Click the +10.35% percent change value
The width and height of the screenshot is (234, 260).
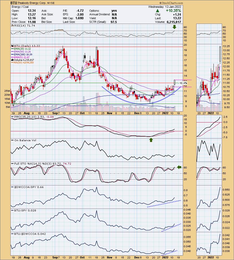click(x=173, y=11)
